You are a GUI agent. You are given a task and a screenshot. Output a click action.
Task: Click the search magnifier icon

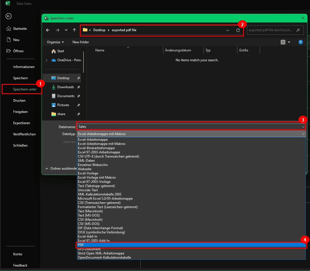(298, 30)
